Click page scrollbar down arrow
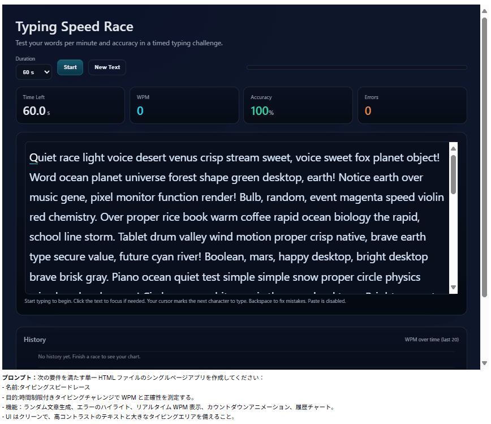491x424 pixels. click(484, 363)
